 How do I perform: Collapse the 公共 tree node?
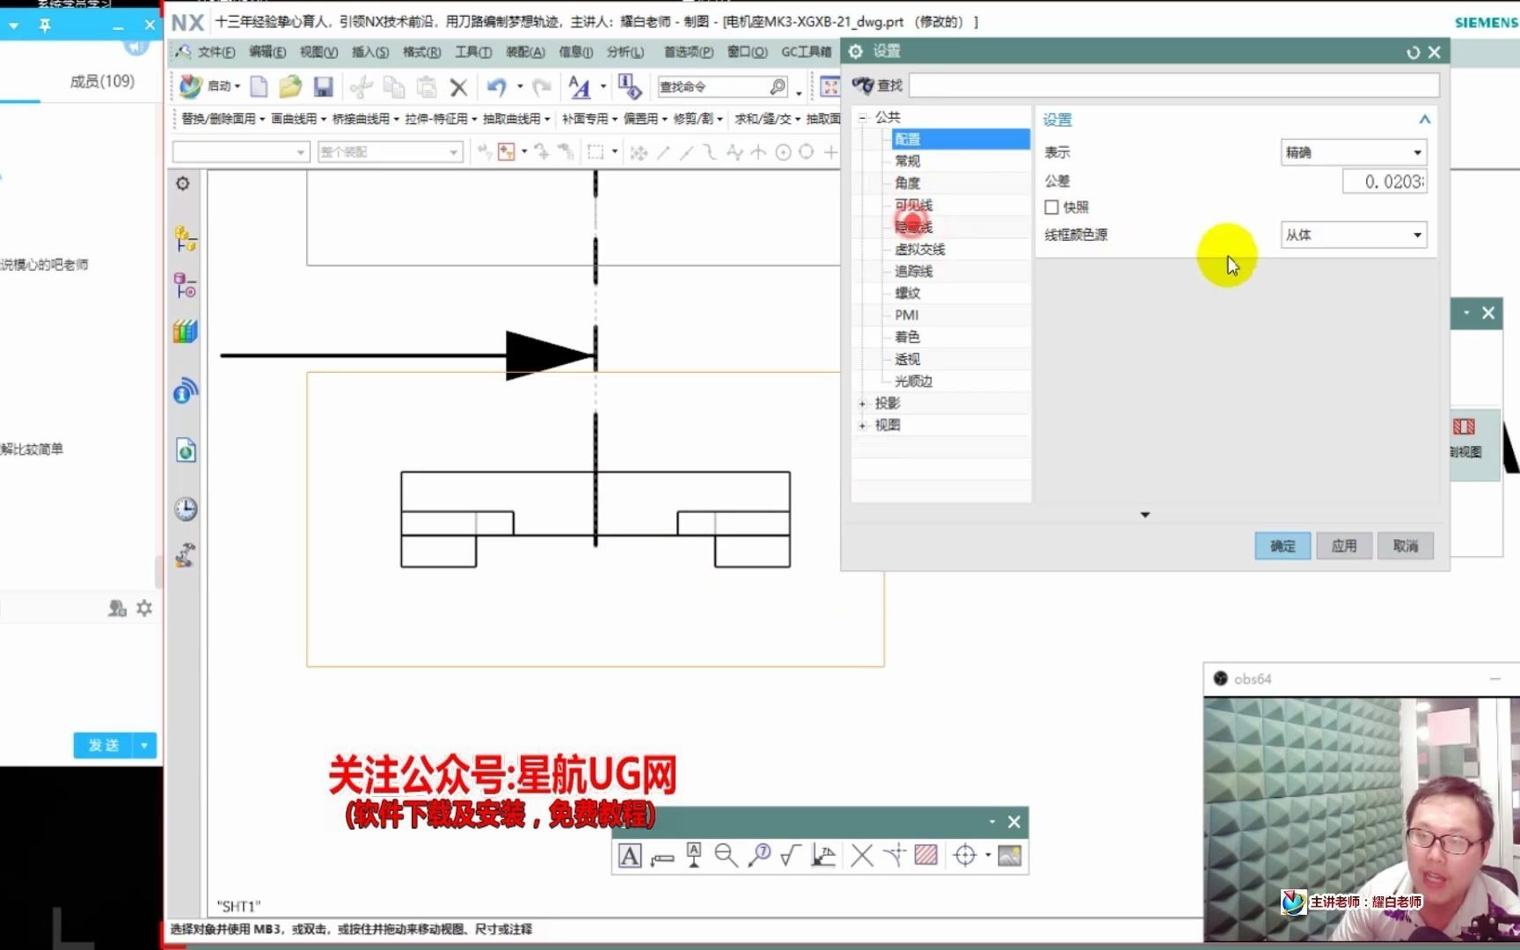tap(862, 118)
